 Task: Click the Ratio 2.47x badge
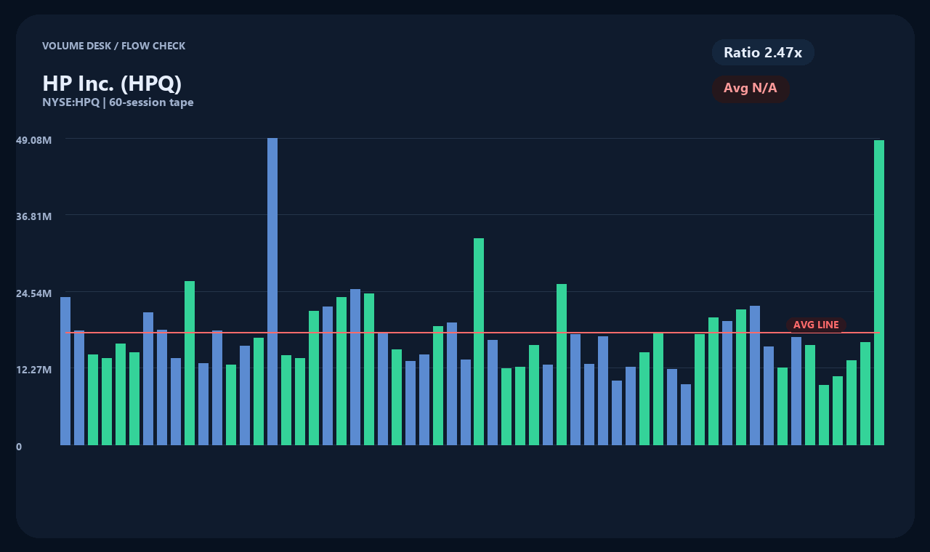pos(763,52)
